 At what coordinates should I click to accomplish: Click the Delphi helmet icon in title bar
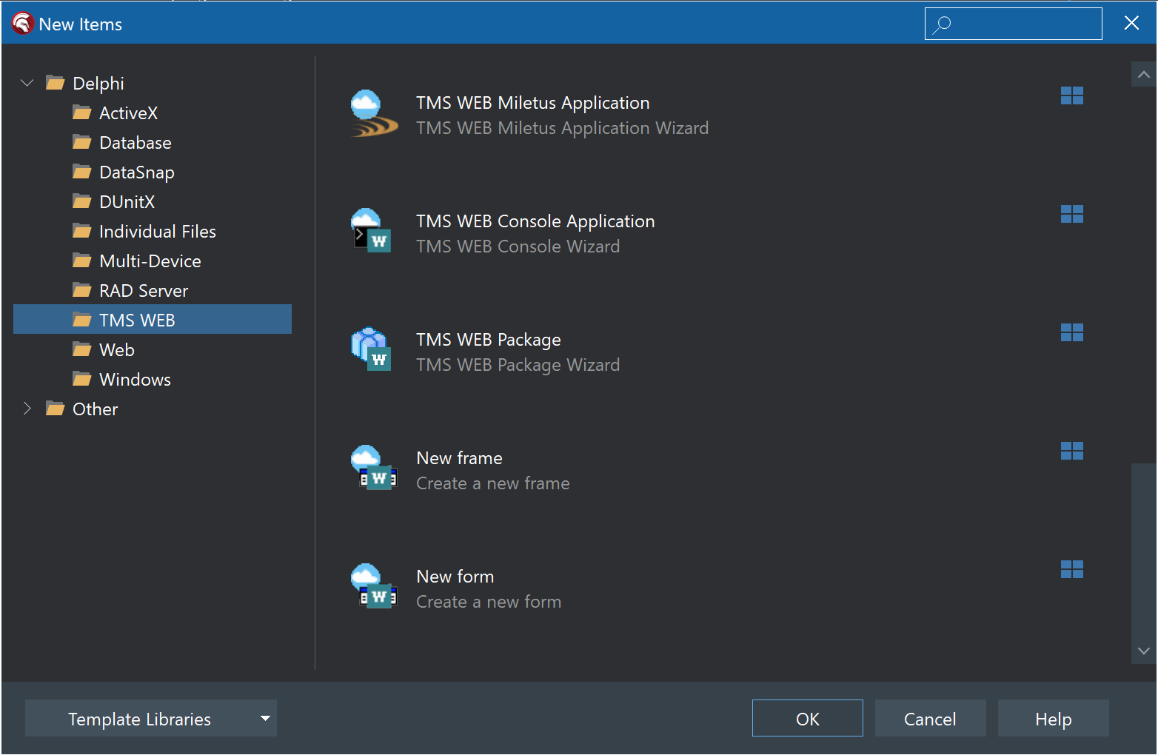pyautogui.click(x=22, y=24)
